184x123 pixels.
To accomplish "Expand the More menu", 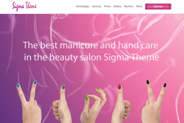I will tap(139, 6).
